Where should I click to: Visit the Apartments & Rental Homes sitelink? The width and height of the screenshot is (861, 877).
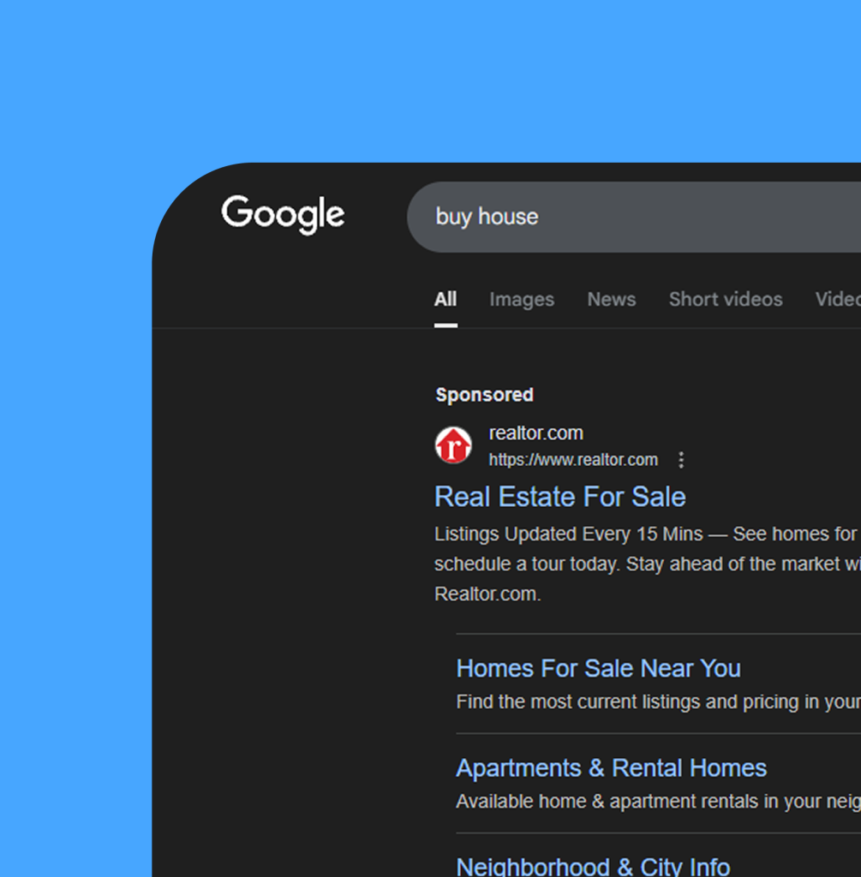[x=611, y=768]
